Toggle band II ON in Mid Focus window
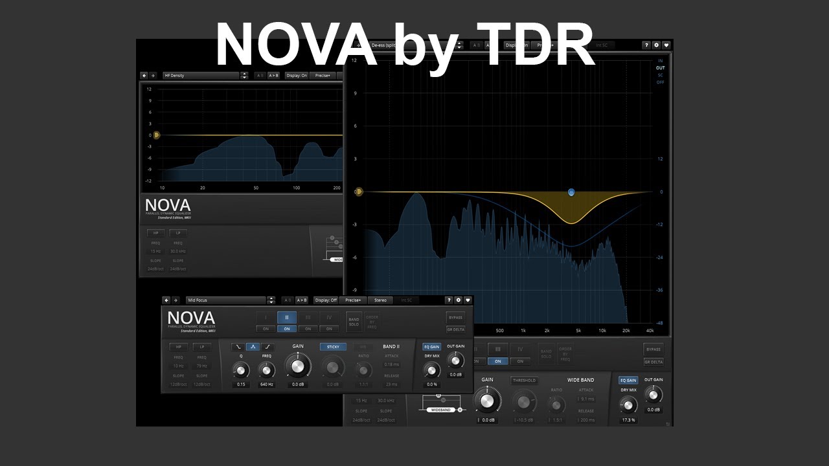Image resolution: width=829 pixels, height=466 pixels. click(x=287, y=329)
